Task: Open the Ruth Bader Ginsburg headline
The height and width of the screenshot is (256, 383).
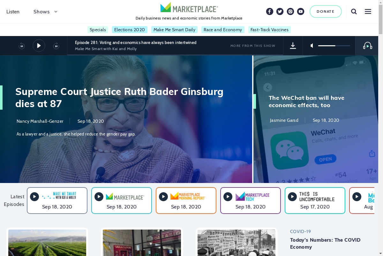Action: point(119,98)
